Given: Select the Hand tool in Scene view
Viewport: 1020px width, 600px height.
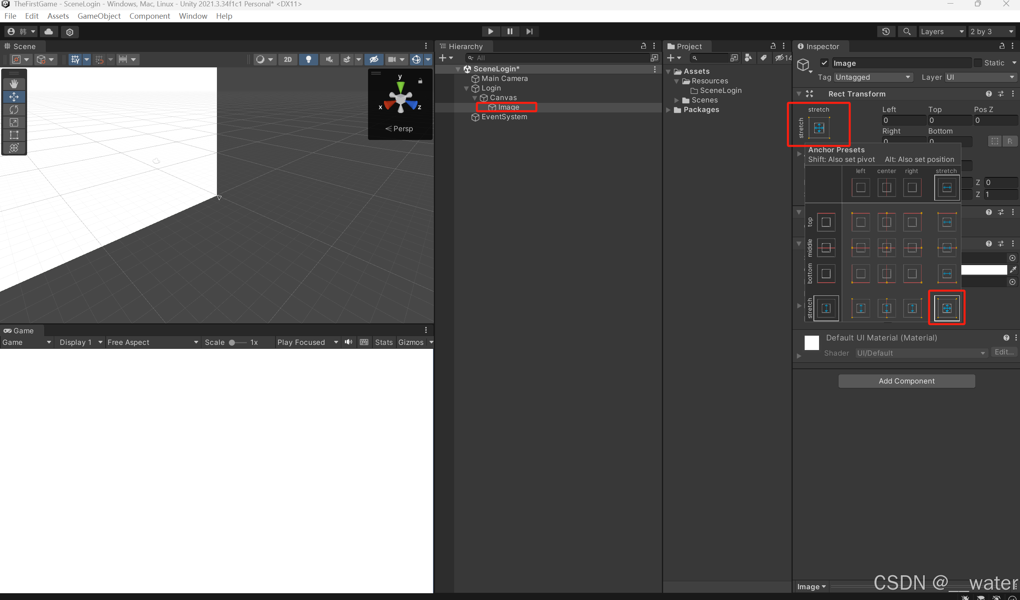Looking at the screenshot, I should (14, 84).
